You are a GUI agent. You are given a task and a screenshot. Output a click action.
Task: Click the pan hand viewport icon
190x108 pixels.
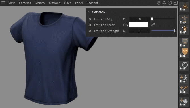(158, 3)
